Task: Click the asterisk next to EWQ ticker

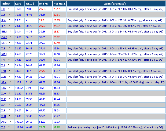Action: 11,37
